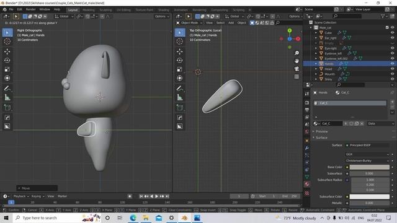Activate the Rotate tool in the left viewport
This screenshot has height=223, width=397.
click(7, 61)
